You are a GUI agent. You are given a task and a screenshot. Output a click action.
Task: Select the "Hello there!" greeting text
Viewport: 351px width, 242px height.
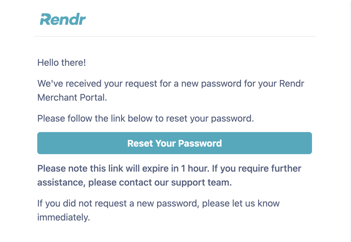tap(62, 63)
